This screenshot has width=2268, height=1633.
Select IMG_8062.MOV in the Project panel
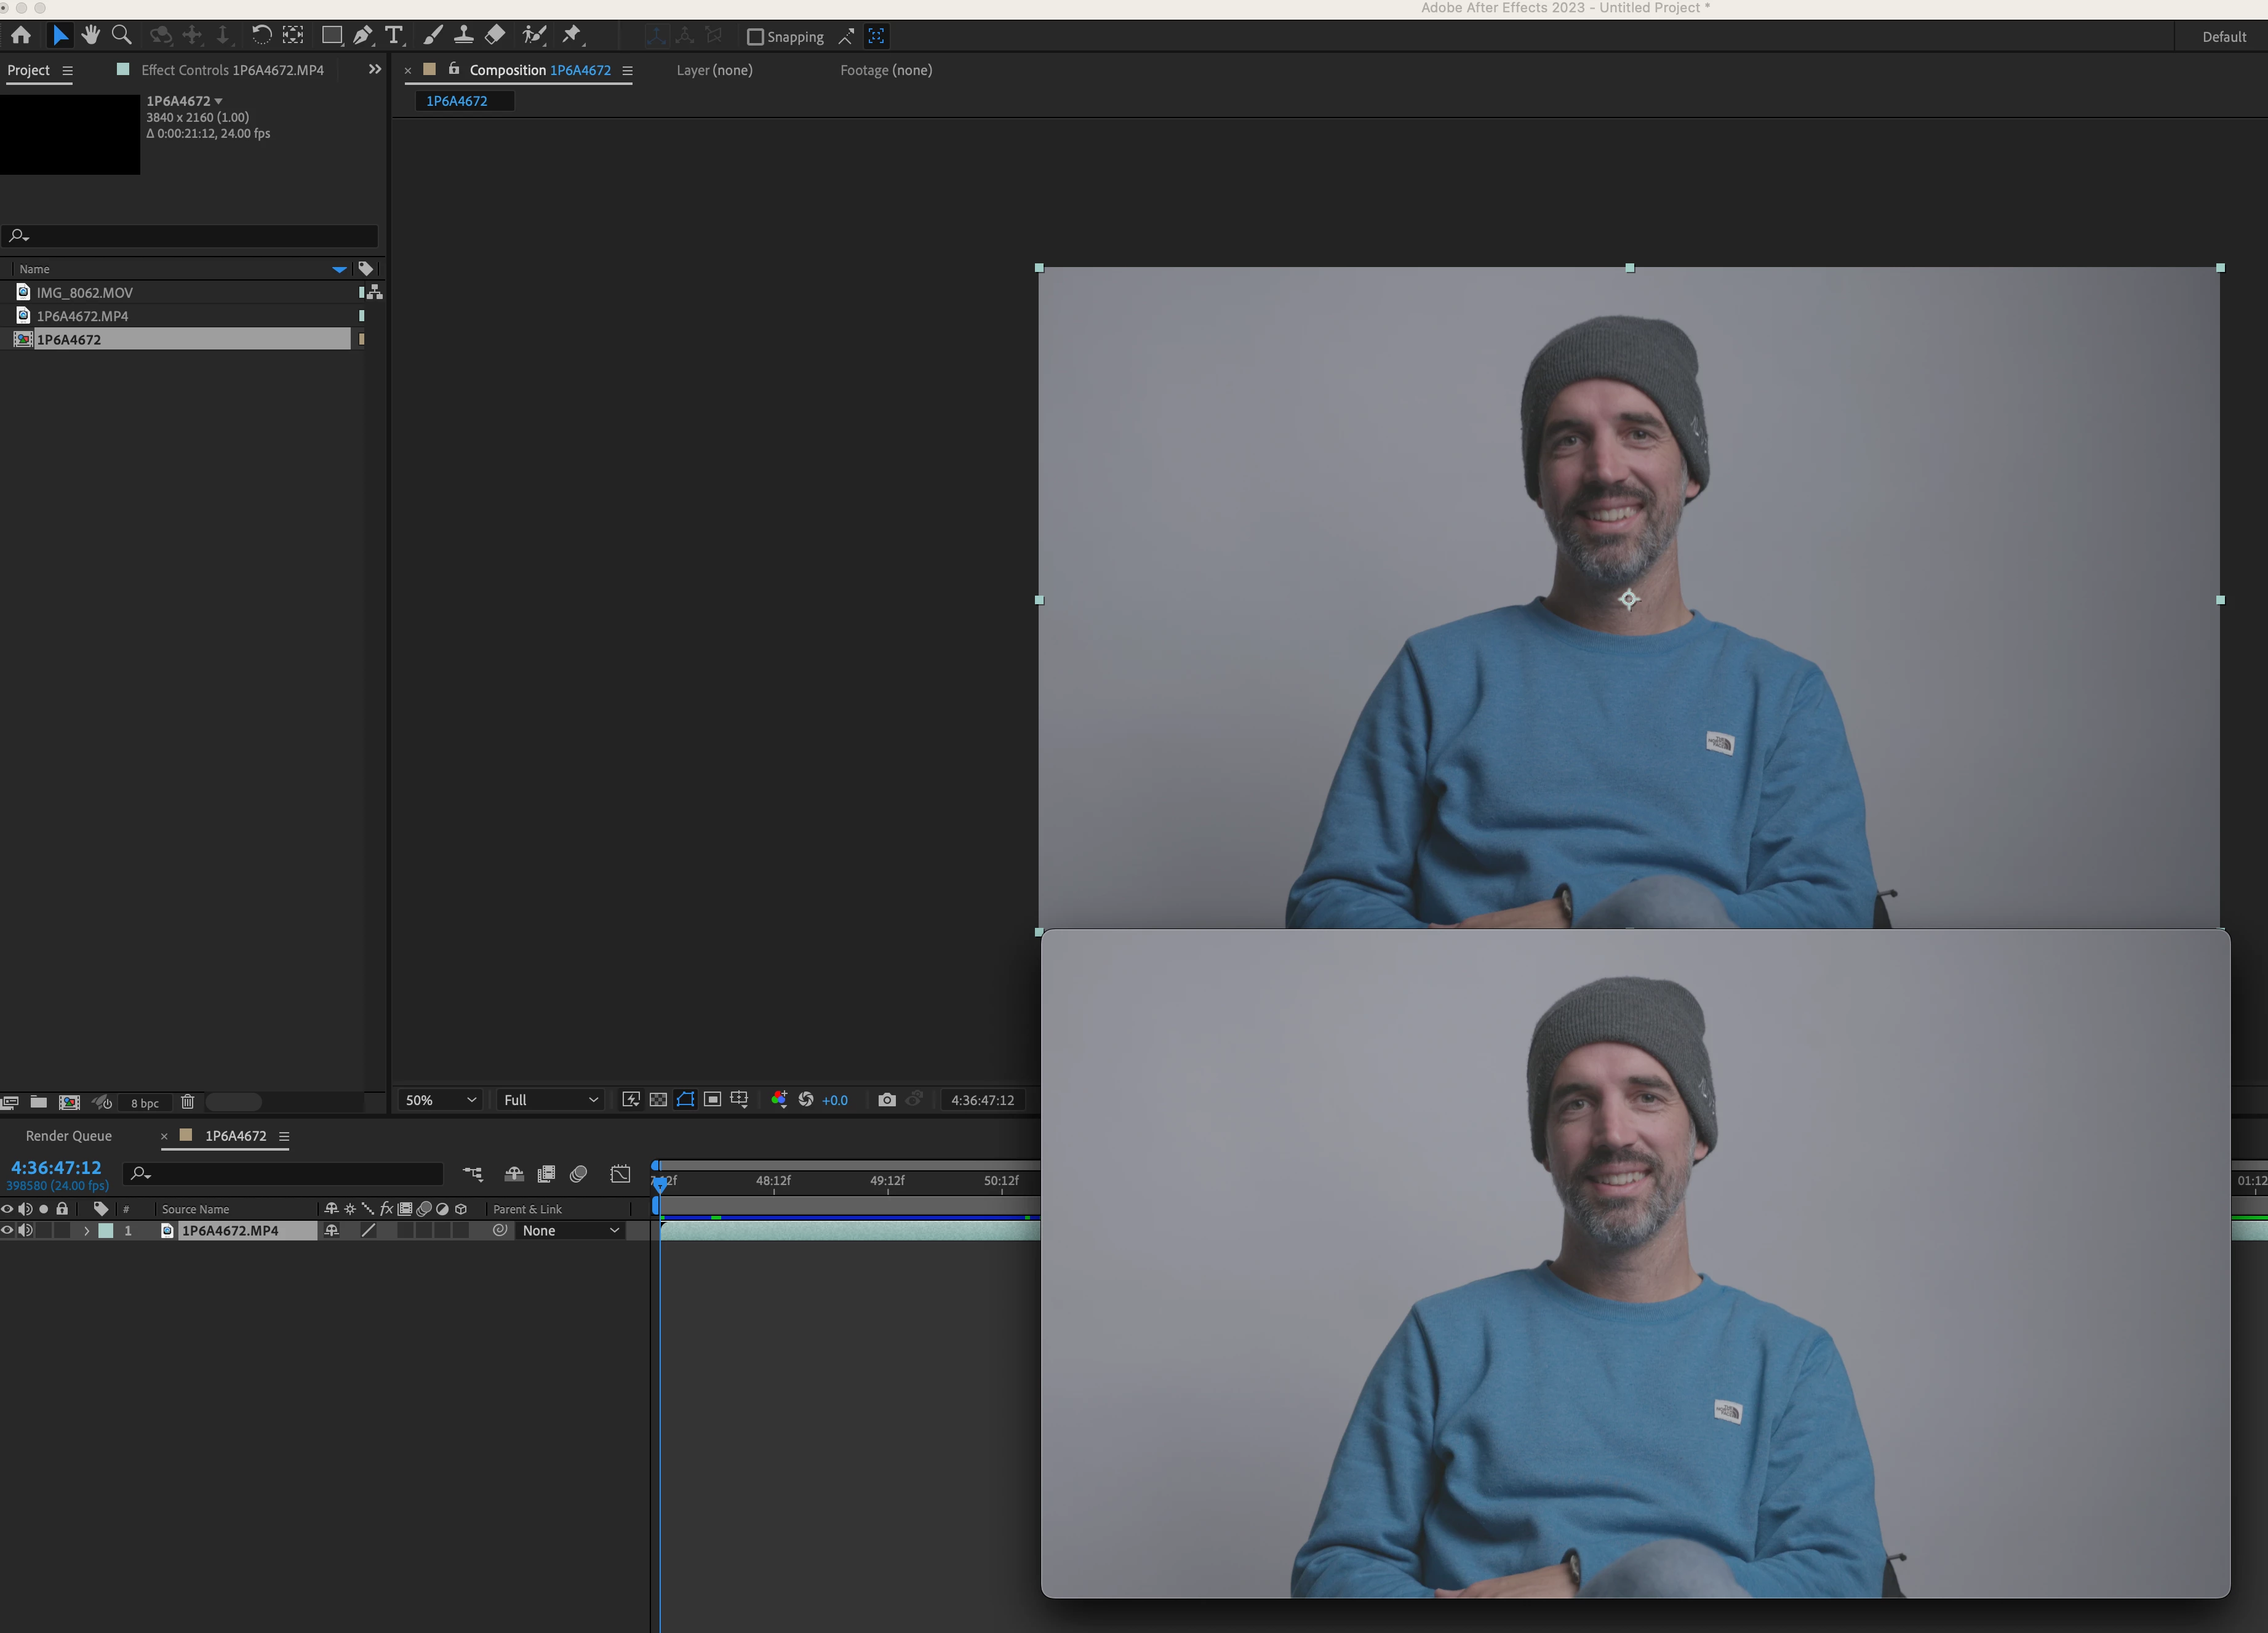pyautogui.click(x=85, y=293)
